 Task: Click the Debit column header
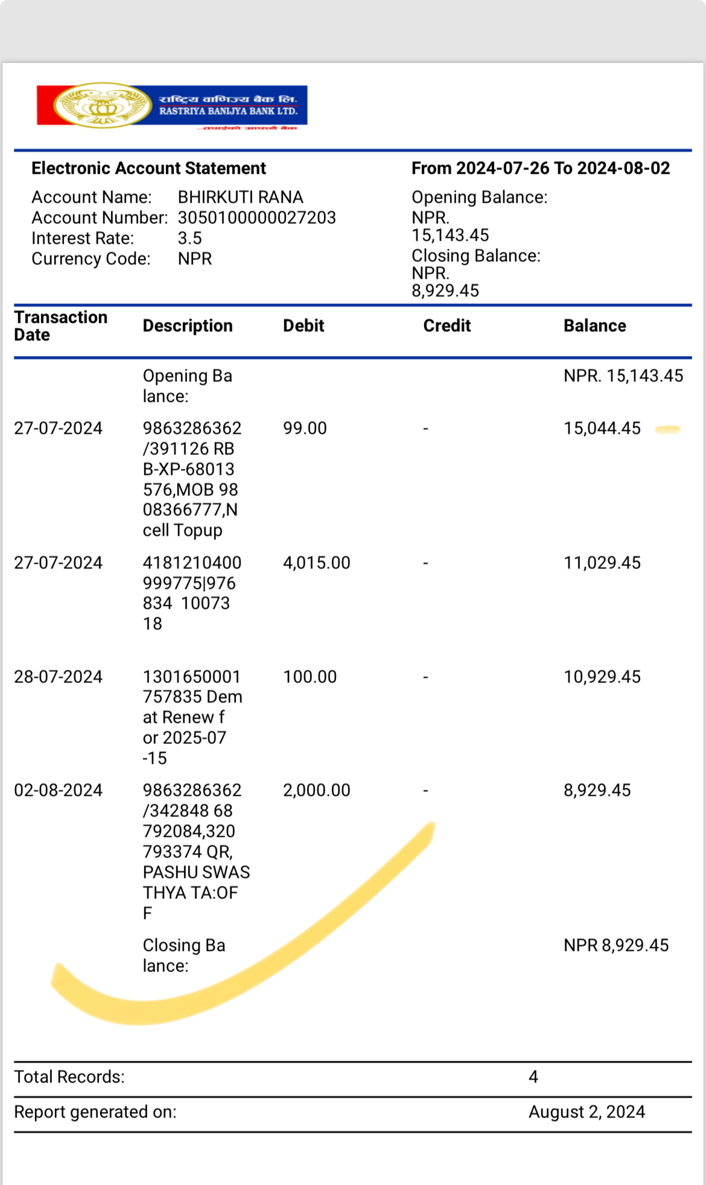click(x=304, y=326)
